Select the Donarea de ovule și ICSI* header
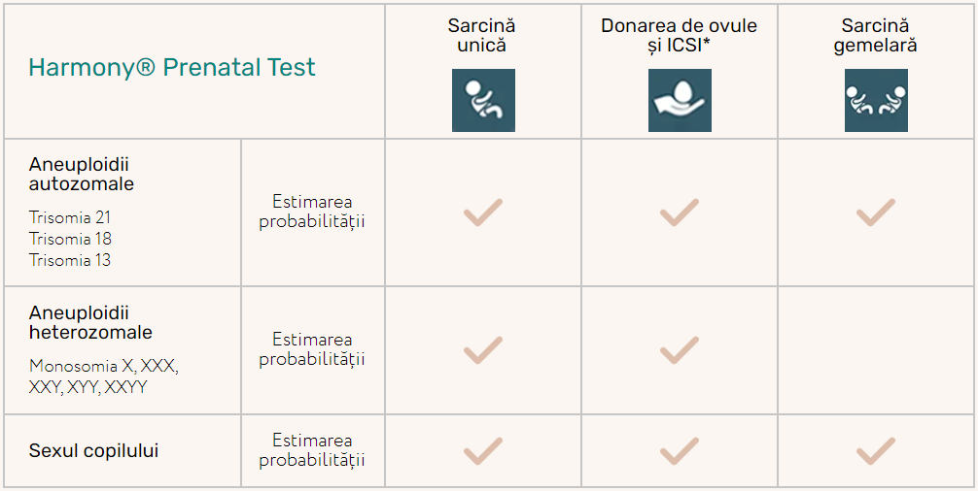Image resolution: width=978 pixels, height=491 pixels. pyautogui.click(x=679, y=35)
